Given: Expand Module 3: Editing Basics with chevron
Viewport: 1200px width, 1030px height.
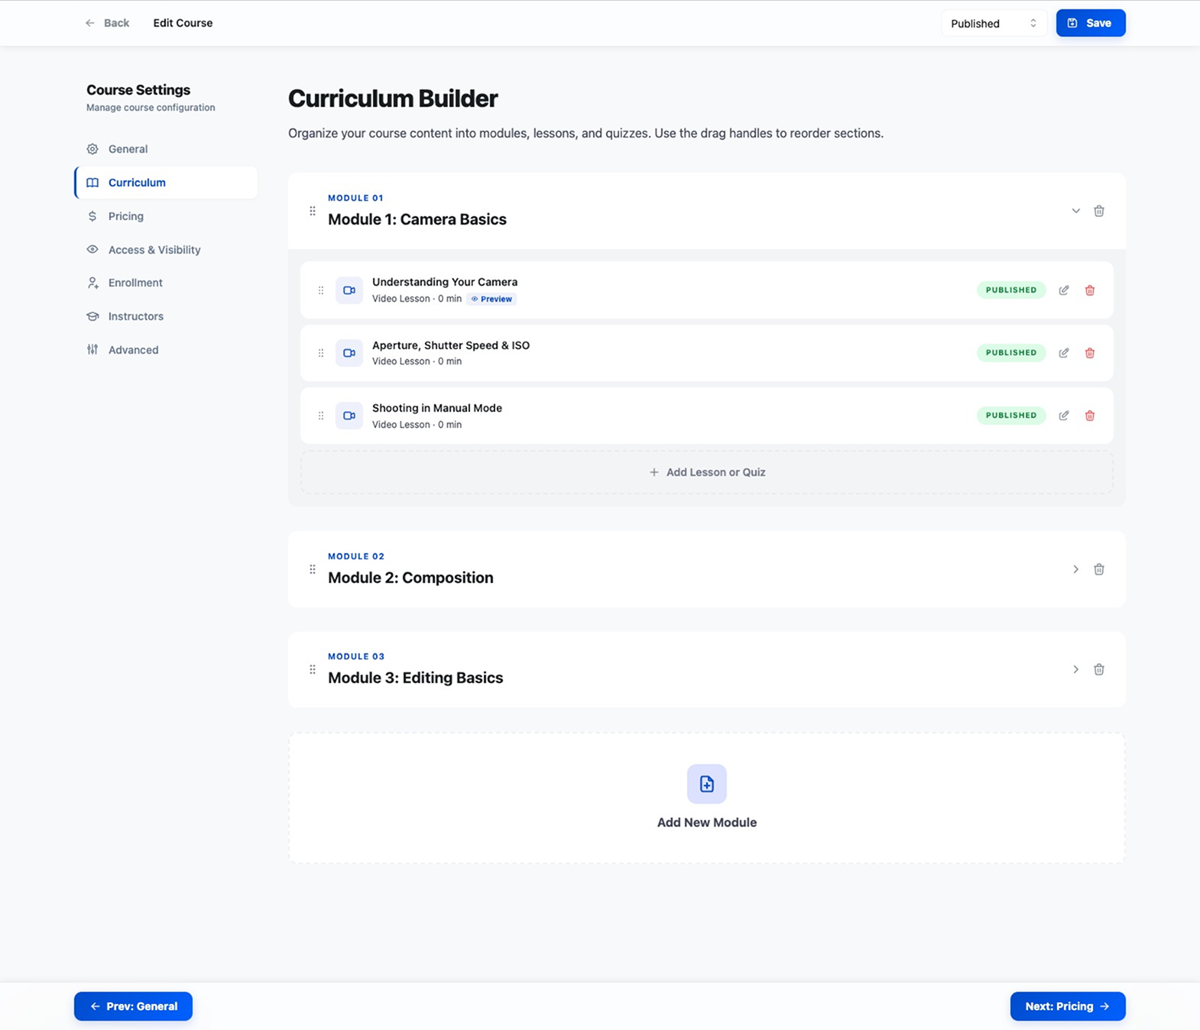Looking at the screenshot, I should [1075, 669].
